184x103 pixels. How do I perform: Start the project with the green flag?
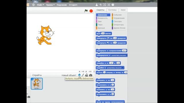(86, 11)
